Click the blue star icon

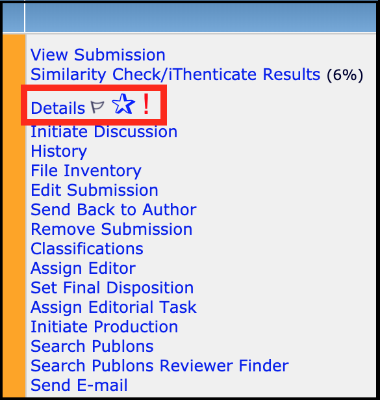123,104
